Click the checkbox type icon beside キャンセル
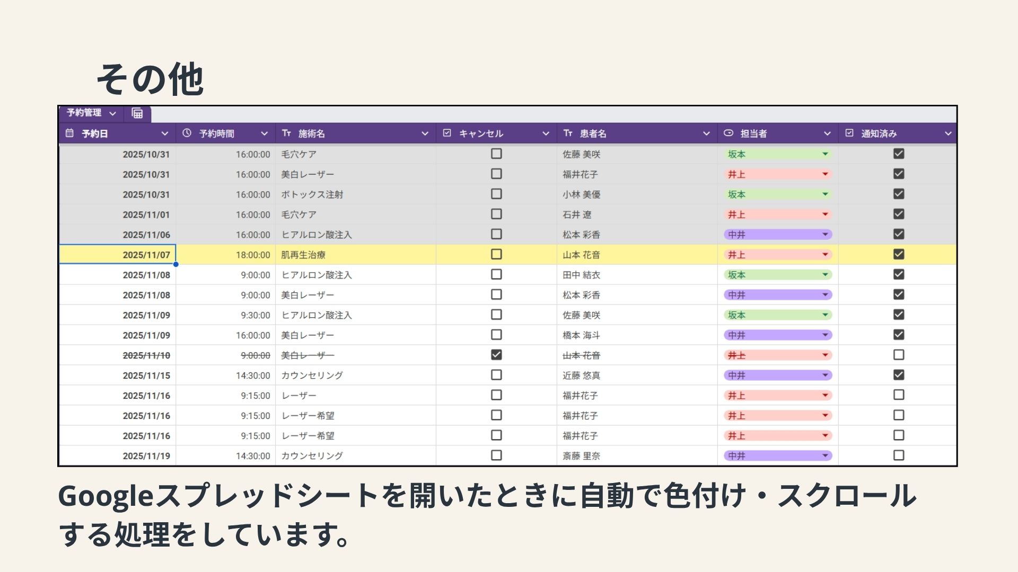Viewport: 1018px width, 572px height. click(x=447, y=133)
